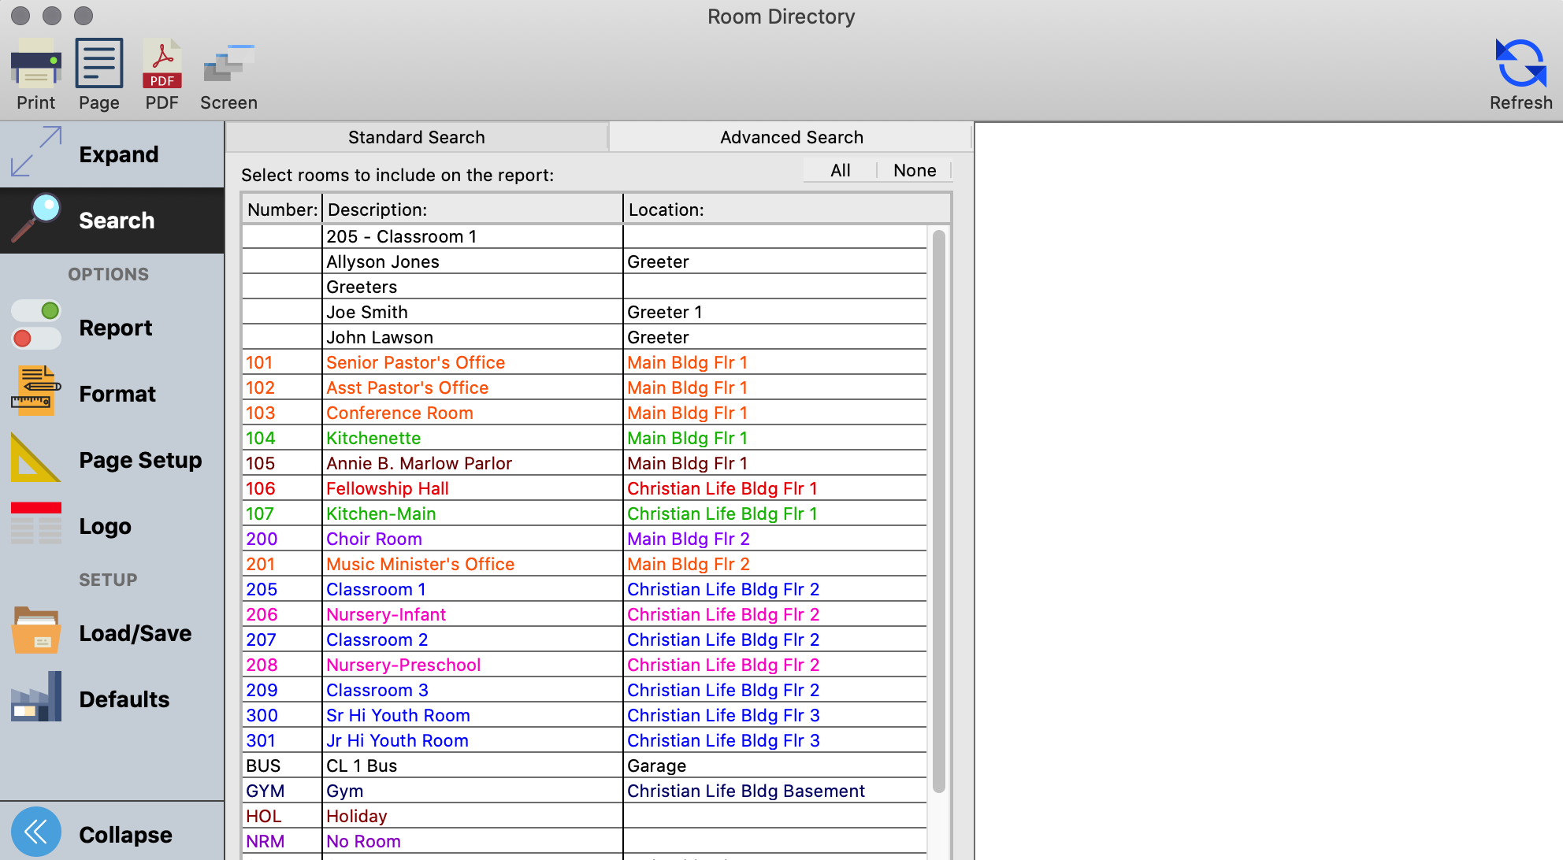
Task: Click the room list vertical scrollbar
Action: tap(938, 512)
